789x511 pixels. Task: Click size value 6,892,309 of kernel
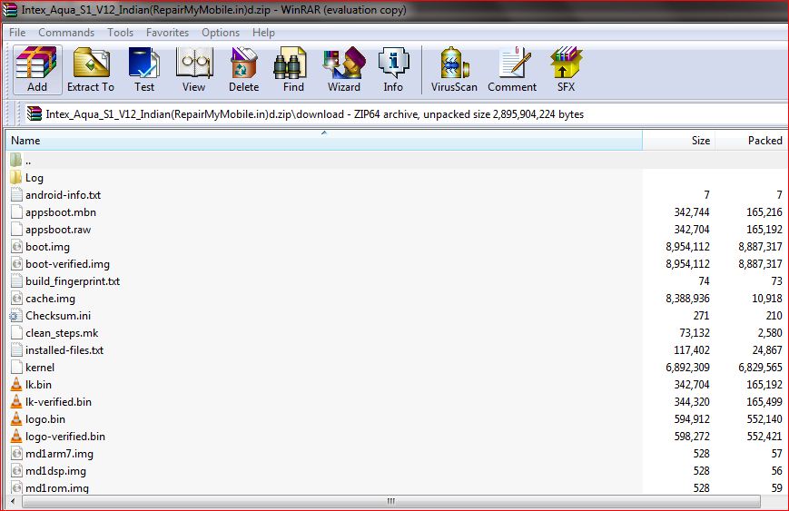click(687, 368)
